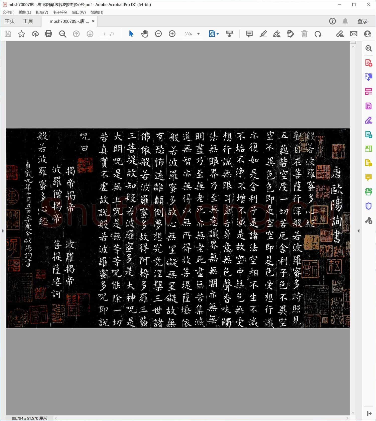The image size is (376, 421).
Task: Expand the fit page options dropdown
Action: pos(217,34)
